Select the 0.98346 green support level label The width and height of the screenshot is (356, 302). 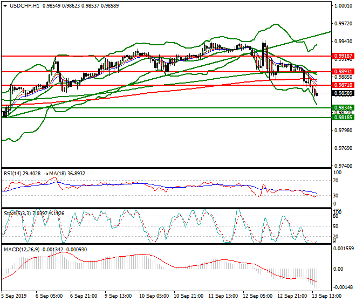pyautogui.click(x=343, y=108)
